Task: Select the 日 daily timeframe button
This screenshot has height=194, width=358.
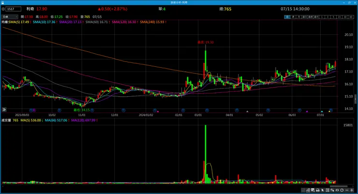Action: pos(287,17)
